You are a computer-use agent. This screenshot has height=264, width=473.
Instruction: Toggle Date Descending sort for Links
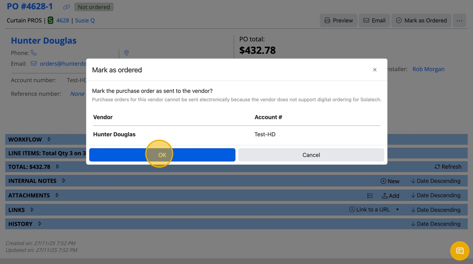pyautogui.click(x=436, y=210)
